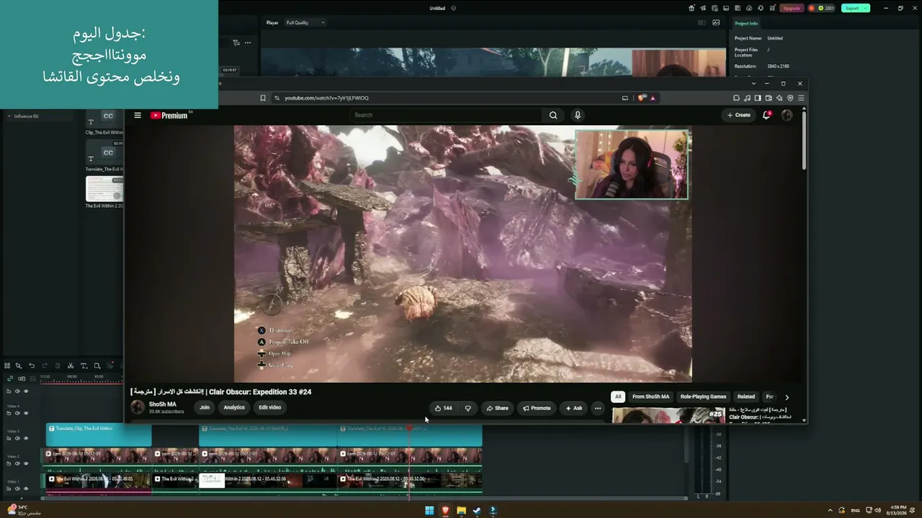Screen dimensions: 922x518
Task: Click the red playhead on Filmora timeline
Action: coord(409,429)
